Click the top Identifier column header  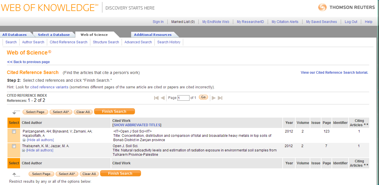[x=340, y=123]
